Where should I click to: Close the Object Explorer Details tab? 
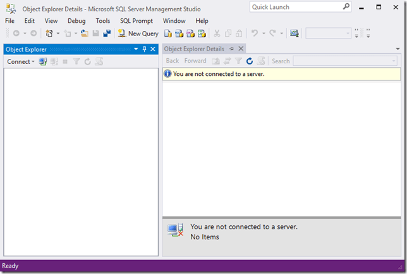pos(241,49)
